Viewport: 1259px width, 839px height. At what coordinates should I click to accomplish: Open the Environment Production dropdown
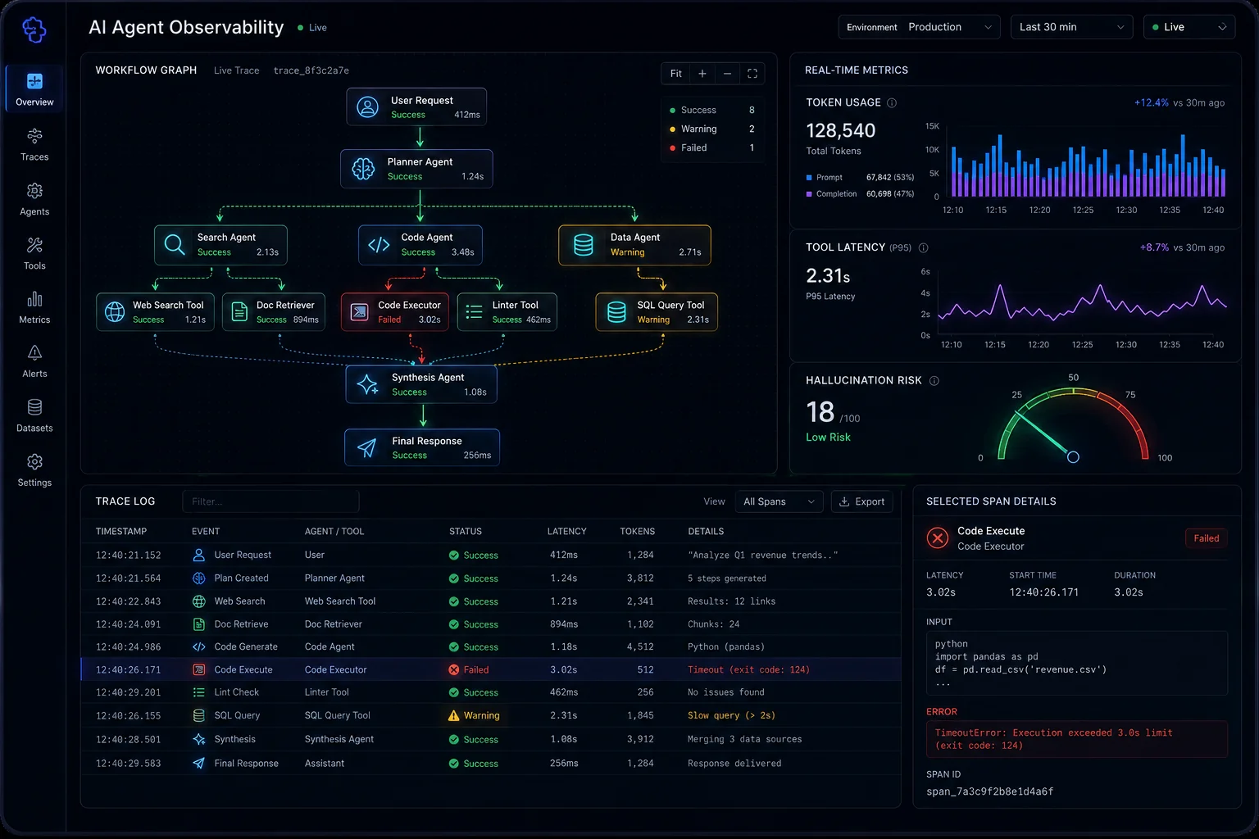[919, 27]
